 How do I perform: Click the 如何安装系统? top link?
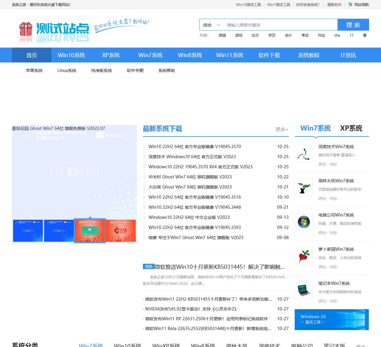308,4
